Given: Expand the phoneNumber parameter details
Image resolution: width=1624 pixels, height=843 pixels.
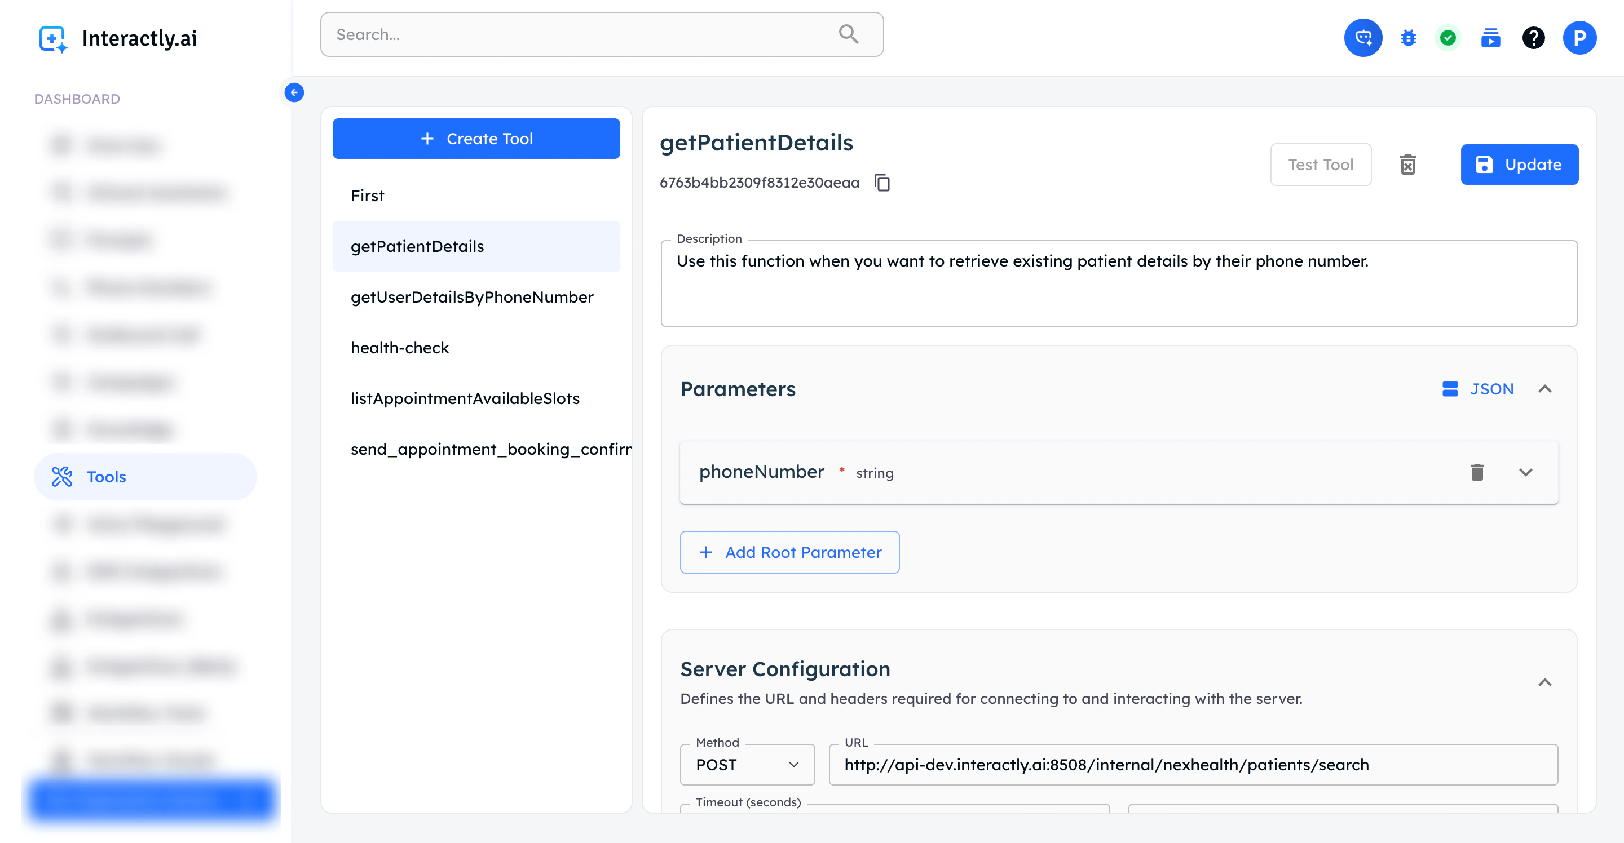Looking at the screenshot, I should coord(1525,472).
